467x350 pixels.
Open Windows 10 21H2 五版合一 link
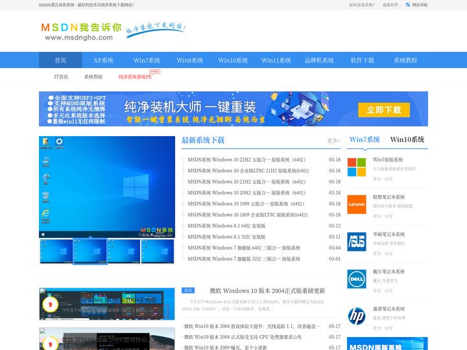click(x=246, y=182)
